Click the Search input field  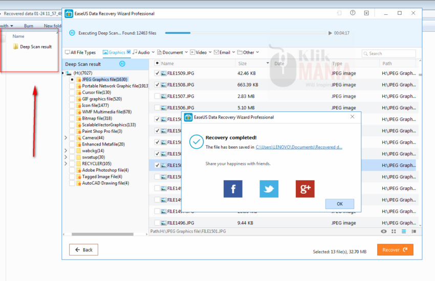click(388, 54)
